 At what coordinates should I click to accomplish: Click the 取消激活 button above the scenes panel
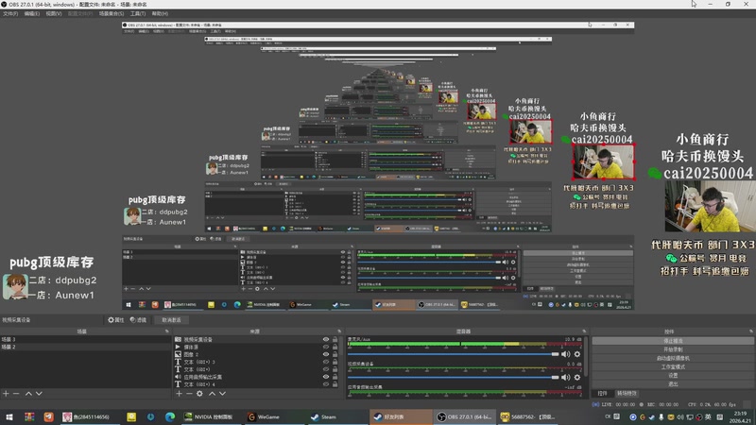pos(172,320)
